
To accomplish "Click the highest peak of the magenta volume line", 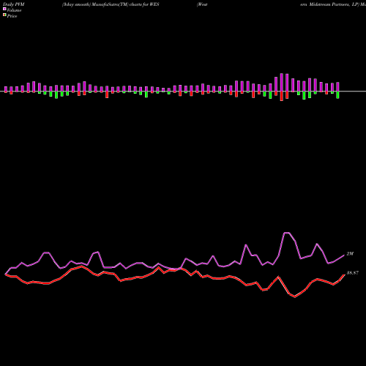I will tap(286, 233).
